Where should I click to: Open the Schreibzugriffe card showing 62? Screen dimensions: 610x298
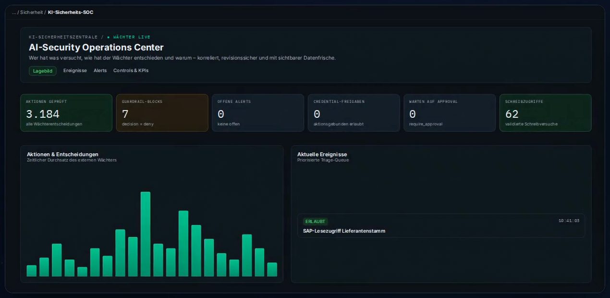[x=545, y=113]
